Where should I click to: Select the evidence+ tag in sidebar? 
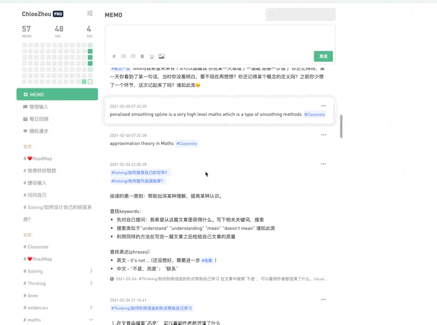coord(36,308)
